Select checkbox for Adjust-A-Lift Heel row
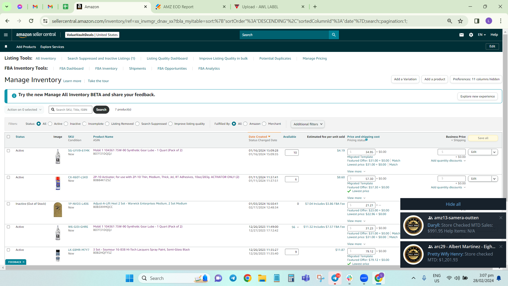Viewport: 508px width, 286px height. [8, 204]
